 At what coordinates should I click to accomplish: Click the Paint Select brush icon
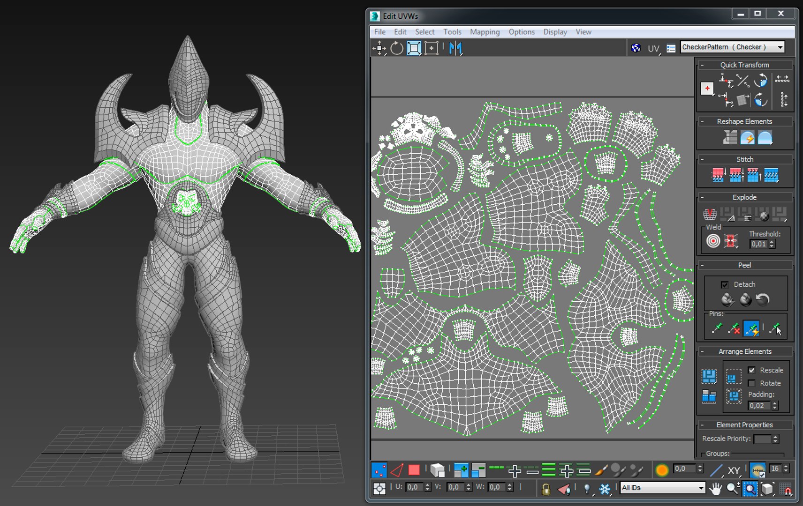[601, 470]
